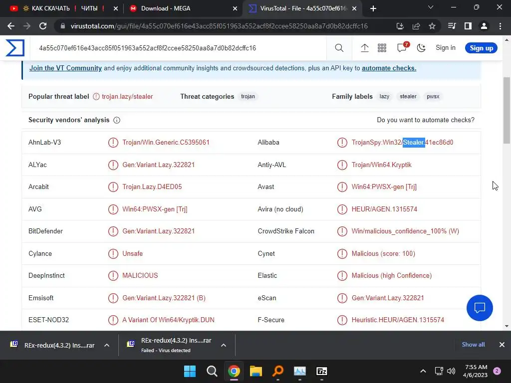Close the VirusTotal tab
511x383 pixels.
[355, 8]
